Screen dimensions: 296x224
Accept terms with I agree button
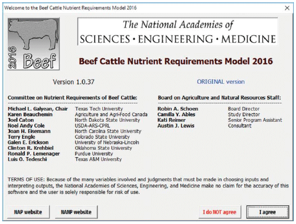tap(268, 212)
